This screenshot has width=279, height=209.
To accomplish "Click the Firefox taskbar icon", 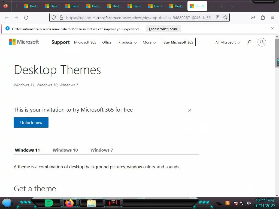I will click(69, 203).
